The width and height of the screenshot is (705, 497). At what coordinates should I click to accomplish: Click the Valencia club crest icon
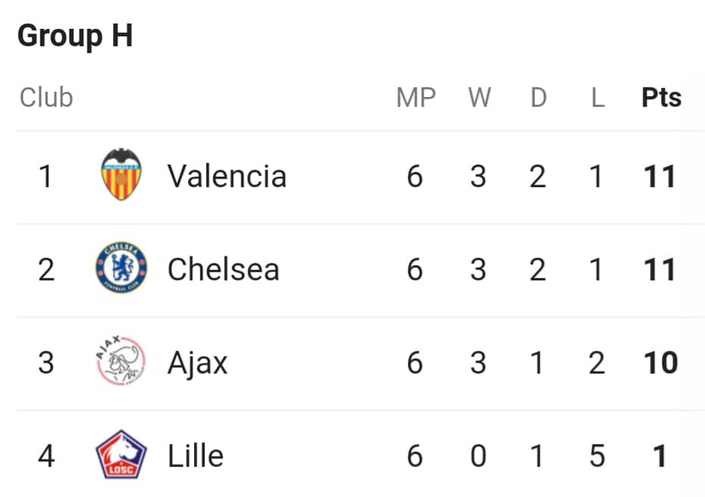(x=121, y=174)
